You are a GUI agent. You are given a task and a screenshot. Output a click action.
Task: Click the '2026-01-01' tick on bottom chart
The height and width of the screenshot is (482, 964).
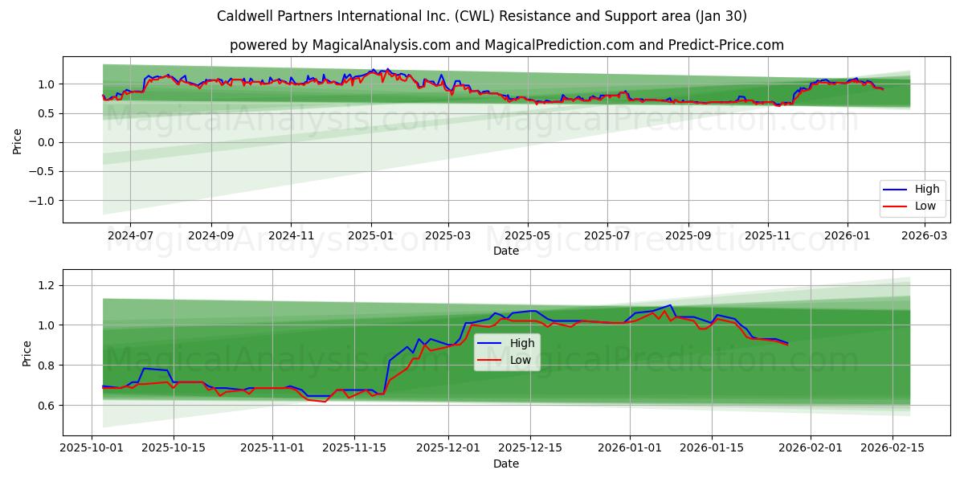[x=629, y=448]
